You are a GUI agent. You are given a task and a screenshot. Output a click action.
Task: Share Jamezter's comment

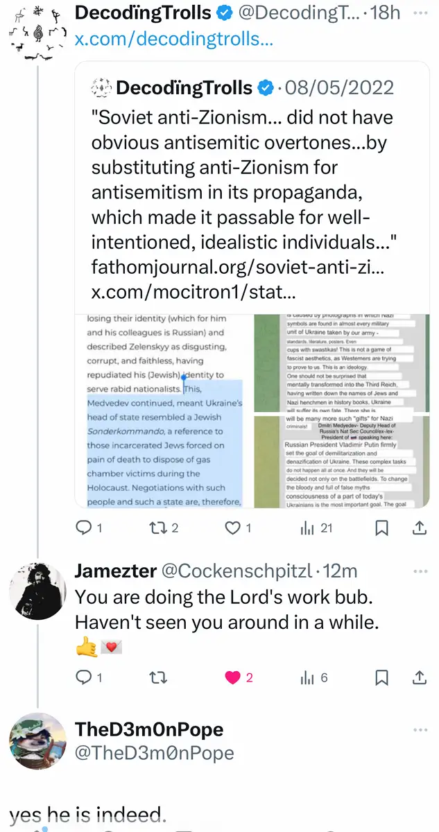pyautogui.click(x=420, y=678)
